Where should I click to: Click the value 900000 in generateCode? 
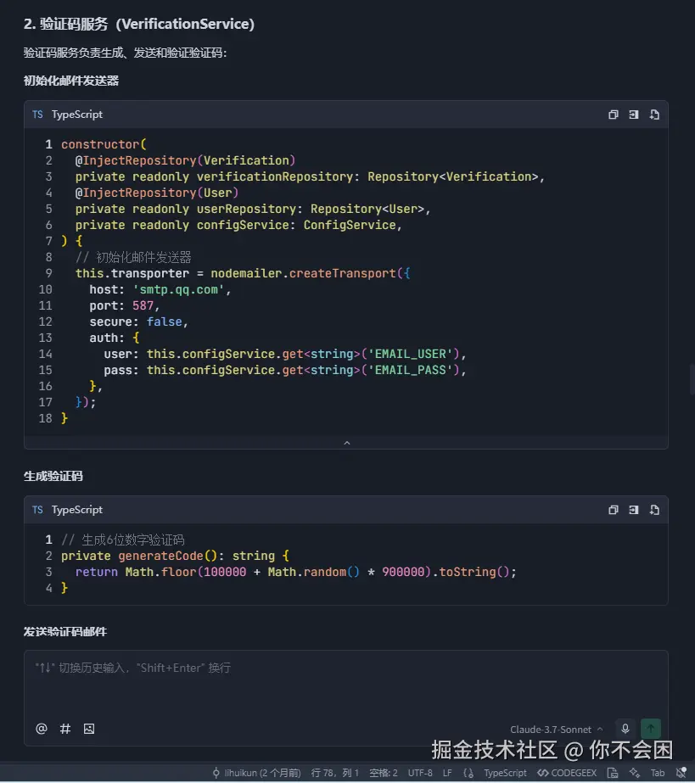403,572
